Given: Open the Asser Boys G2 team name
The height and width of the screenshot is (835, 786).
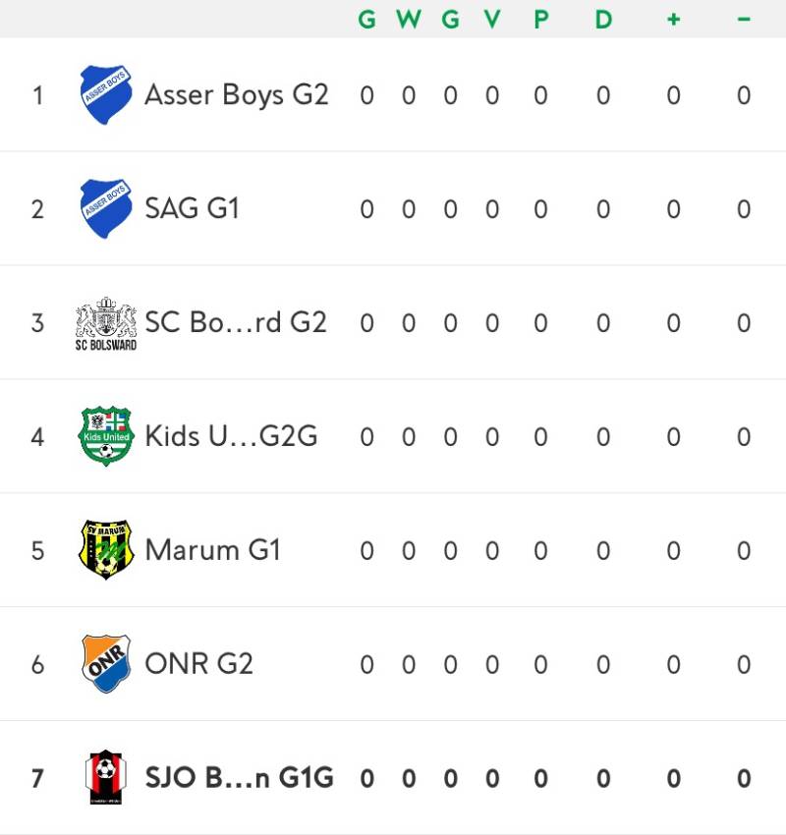Looking at the screenshot, I should point(236,94).
